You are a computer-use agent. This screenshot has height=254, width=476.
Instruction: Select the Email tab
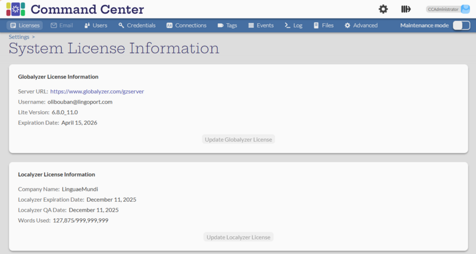(62, 26)
